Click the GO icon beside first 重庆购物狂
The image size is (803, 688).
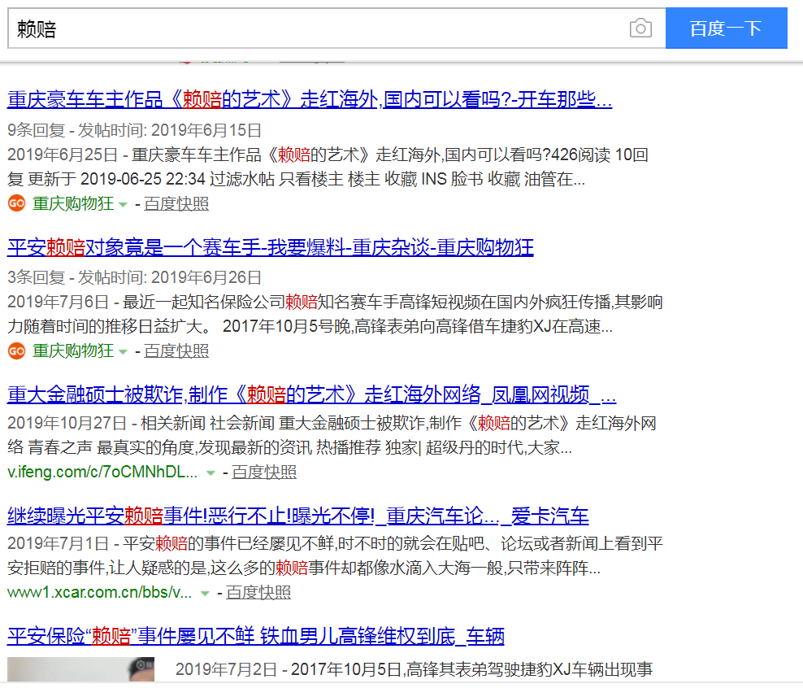16,204
